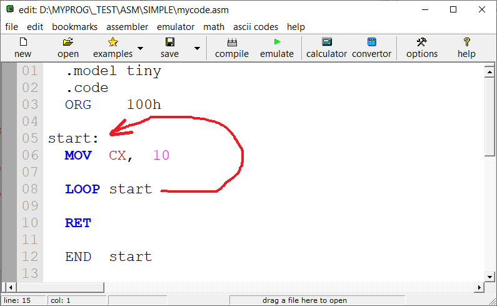Open the ascii codes menu
497x306 pixels.
256,27
